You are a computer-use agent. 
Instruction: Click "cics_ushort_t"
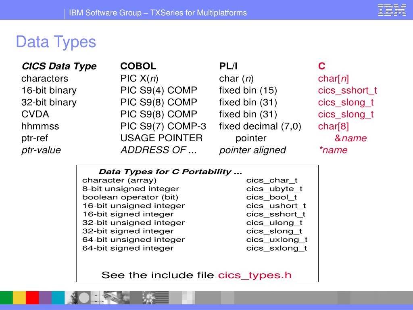click(276, 205)
